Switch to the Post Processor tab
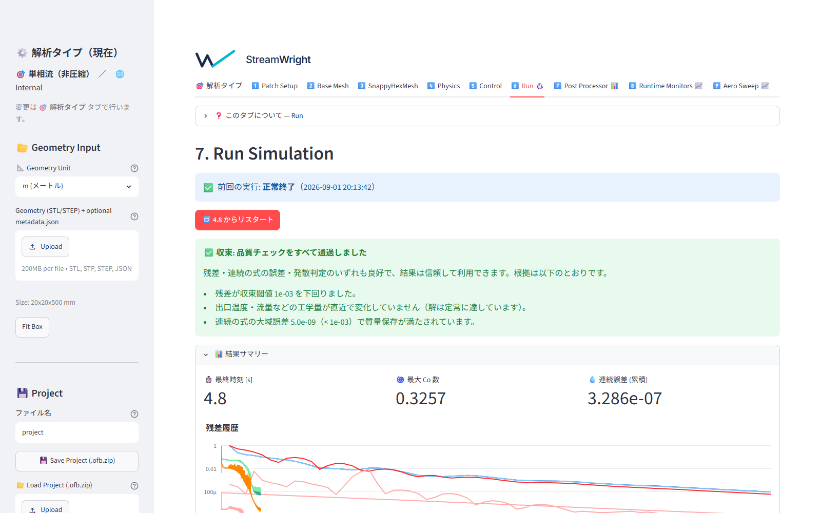Viewport: 821px width, 513px height. 586,86
